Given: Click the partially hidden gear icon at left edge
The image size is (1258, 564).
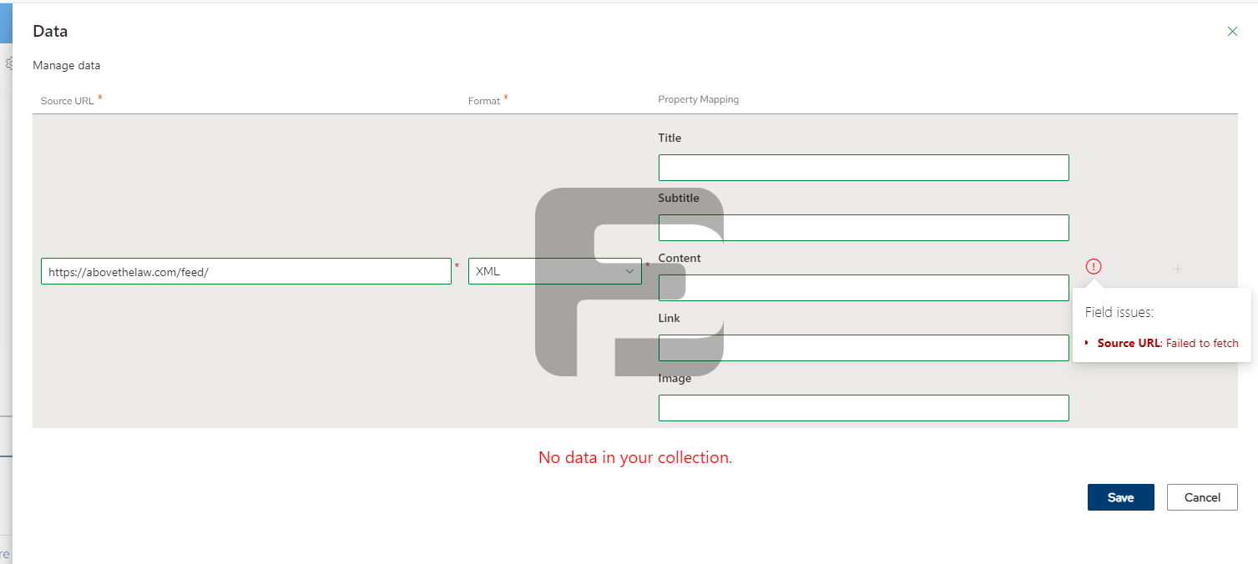Looking at the screenshot, I should pos(9,63).
